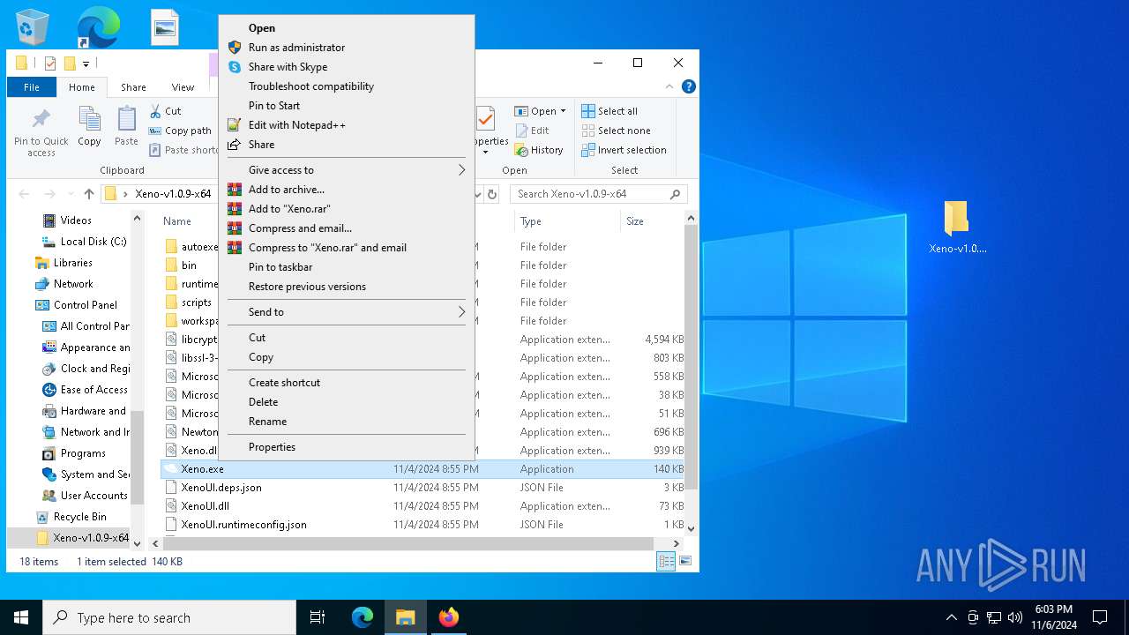
Task: Click Select all in ribbon
Action: [609, 111]
